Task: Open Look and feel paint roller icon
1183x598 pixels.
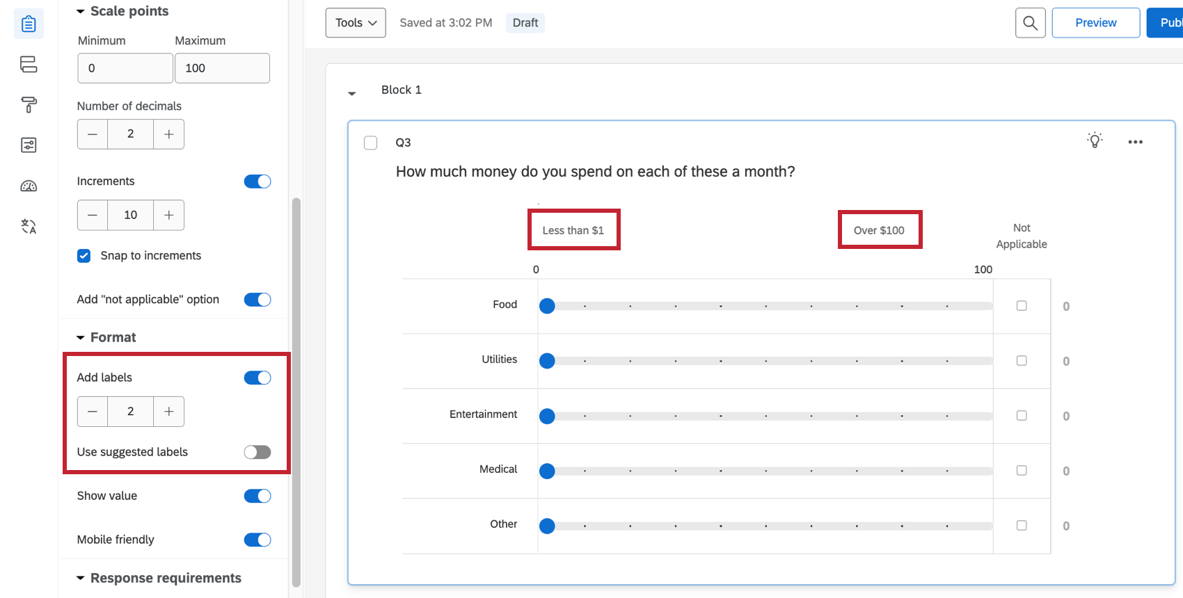Action: pos(29,105)
